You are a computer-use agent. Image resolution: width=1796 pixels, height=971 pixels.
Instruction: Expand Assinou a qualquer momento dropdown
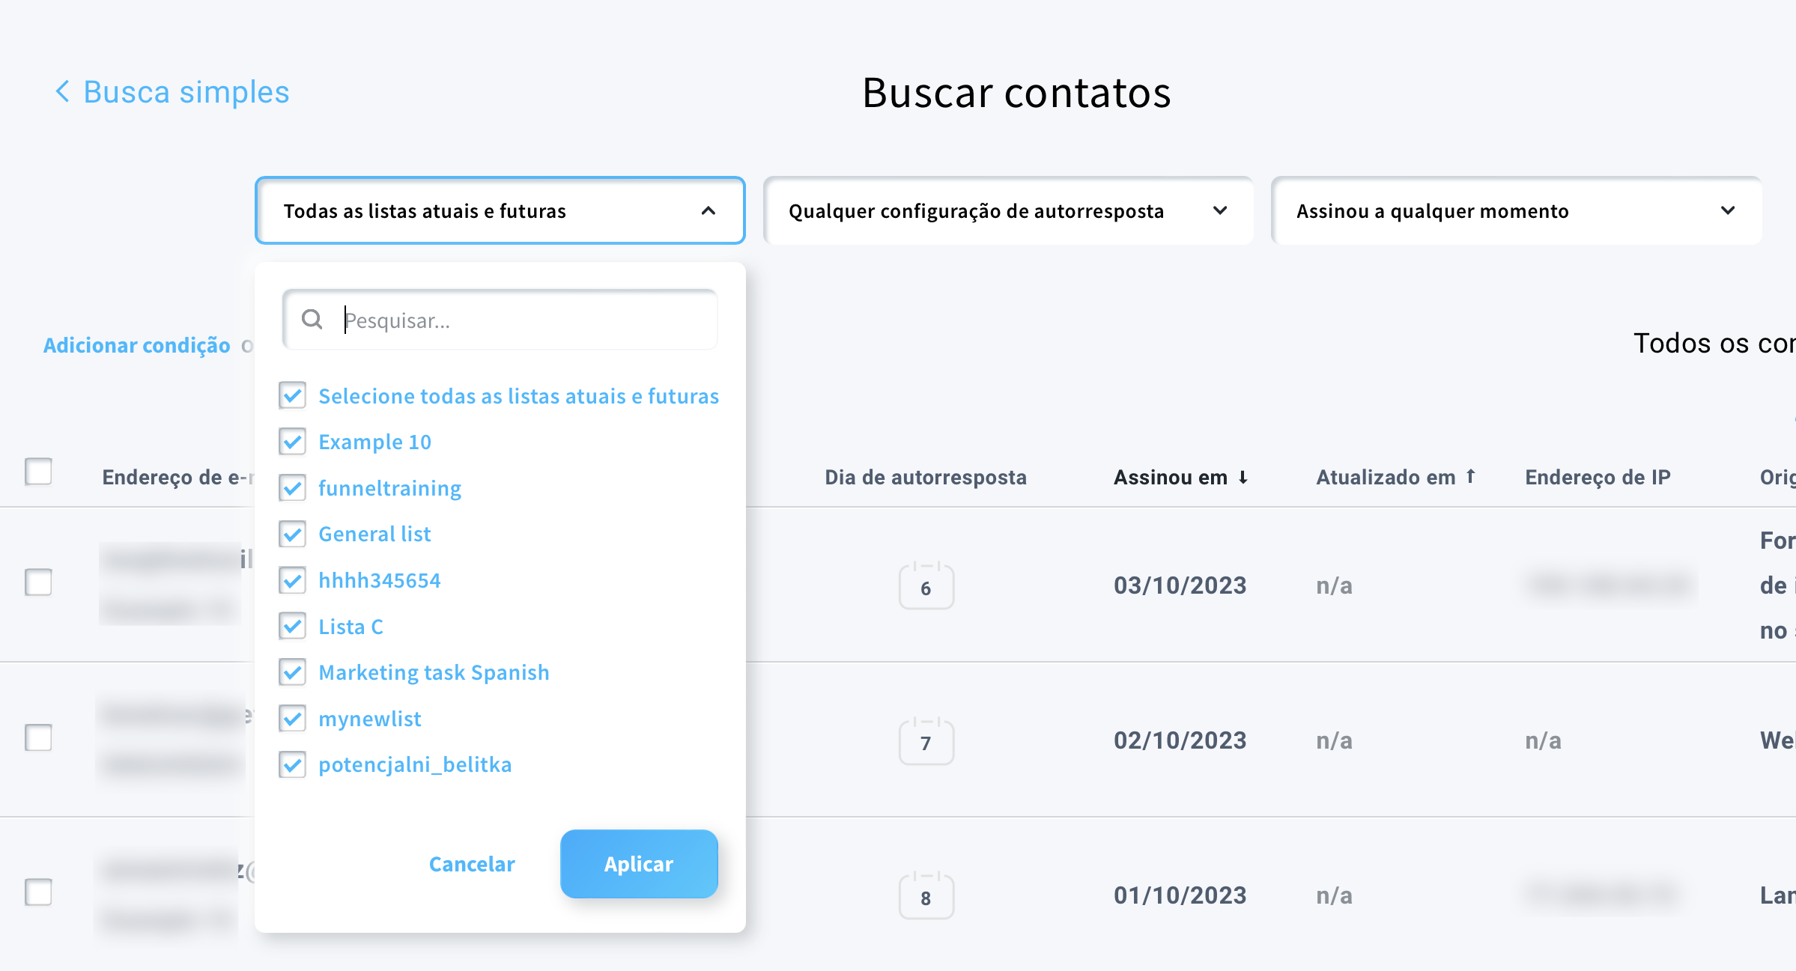click(x=1515, y=211)
